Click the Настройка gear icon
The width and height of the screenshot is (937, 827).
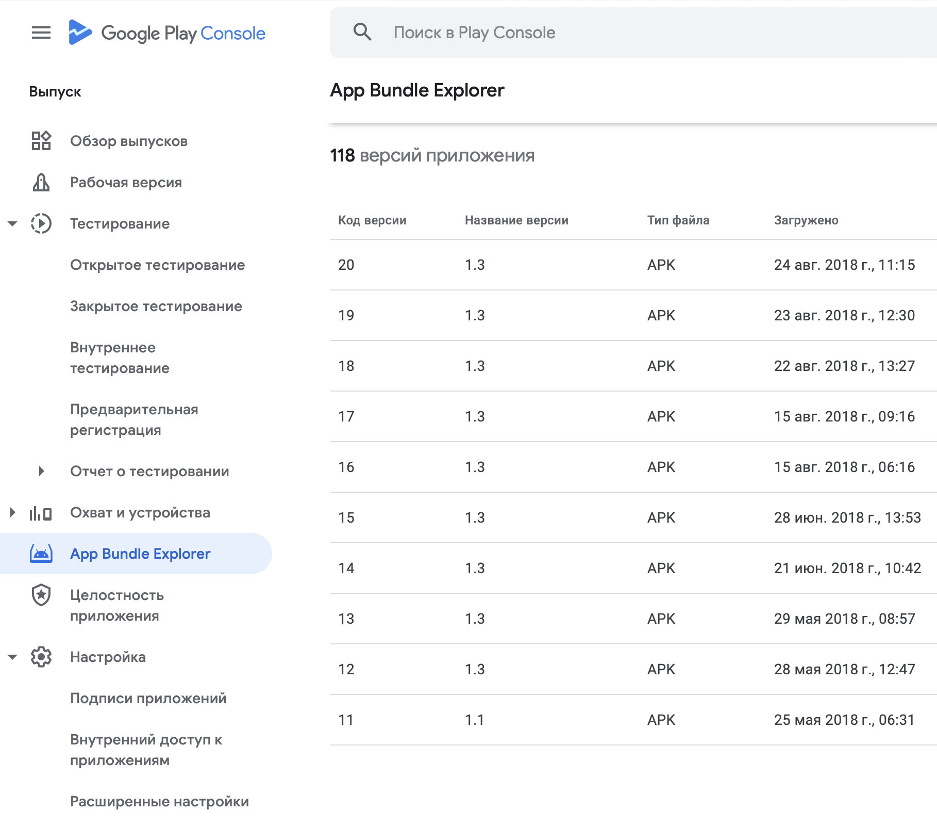(41, 657)
